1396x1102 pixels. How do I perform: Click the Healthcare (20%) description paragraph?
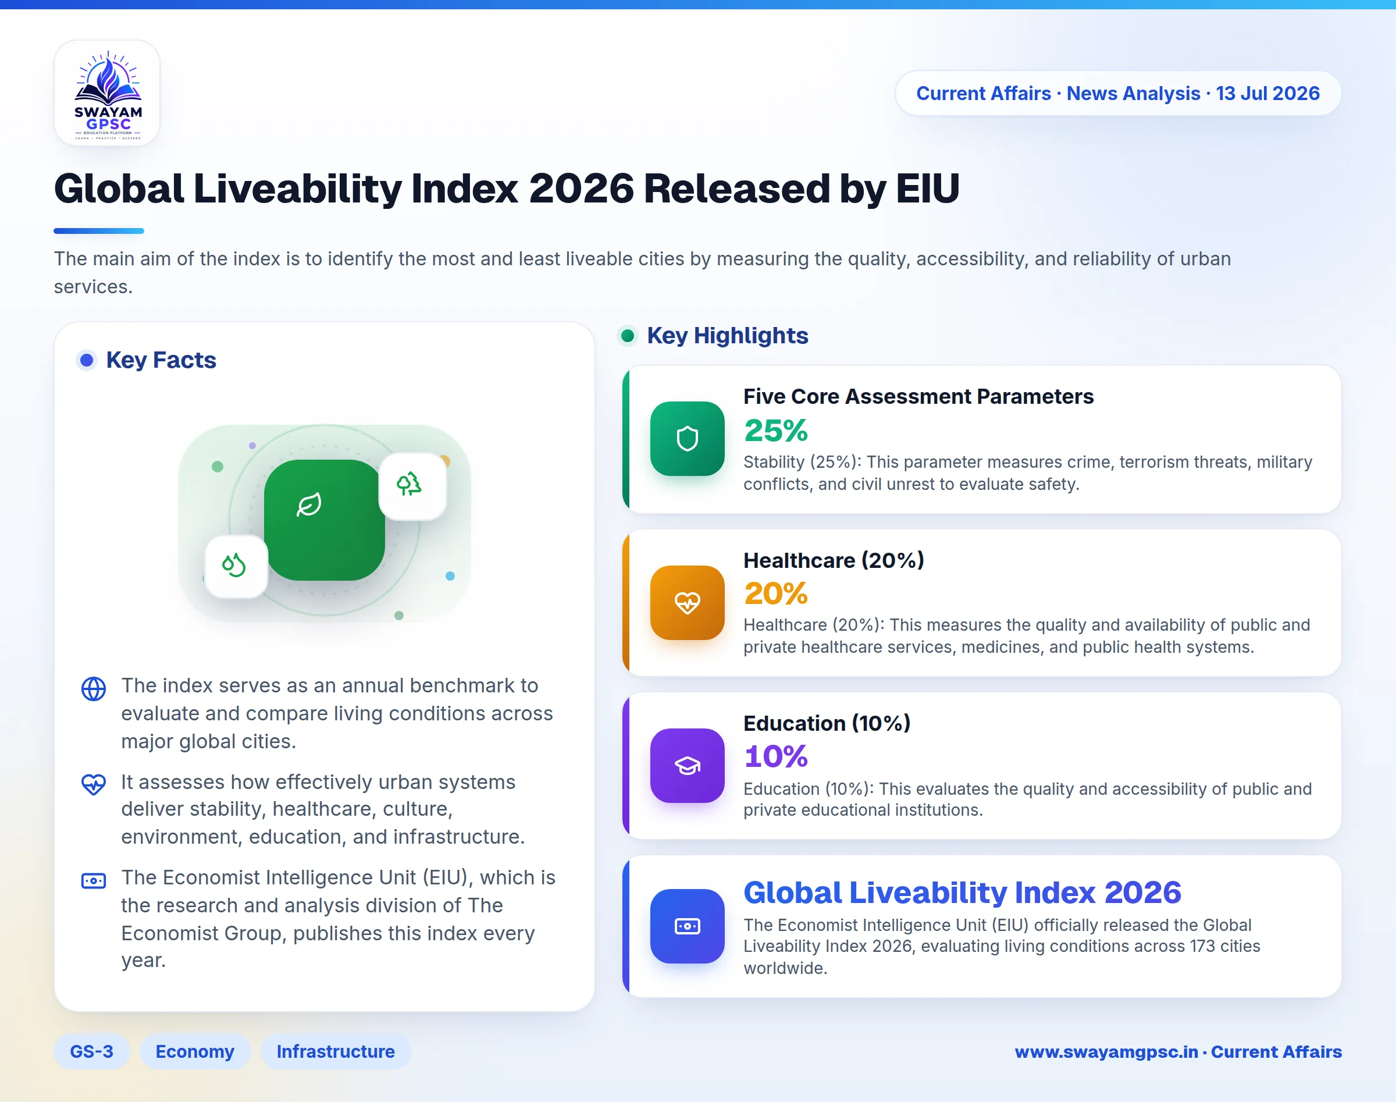pyautogui.click(x=1027, y=635)
